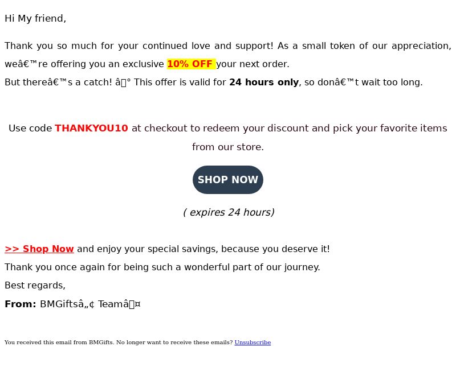Click 'Thank you once again' sentence
This screenshot has width=456, height=367.
click(x=162, y=267)
